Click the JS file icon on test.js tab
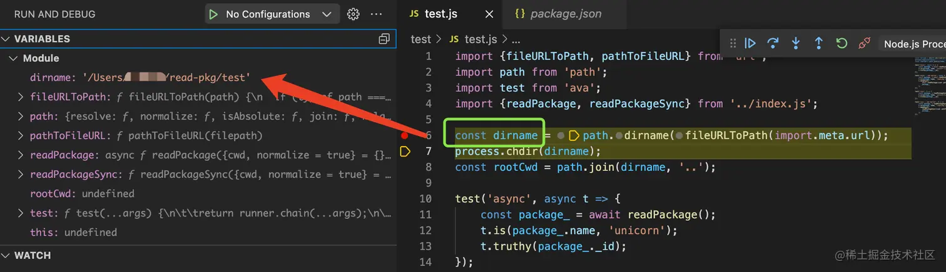Viewport: 946px width, 272px height. pyautogui.click(x=414, y=14)
